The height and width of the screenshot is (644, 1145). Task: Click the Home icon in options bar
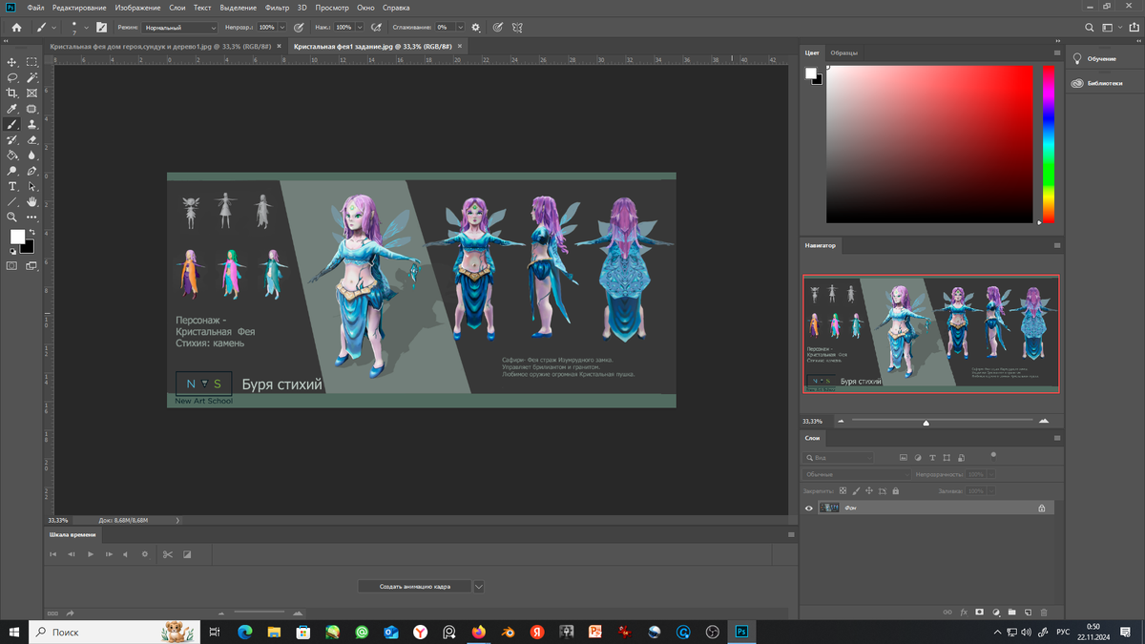[x=16, y=28]
